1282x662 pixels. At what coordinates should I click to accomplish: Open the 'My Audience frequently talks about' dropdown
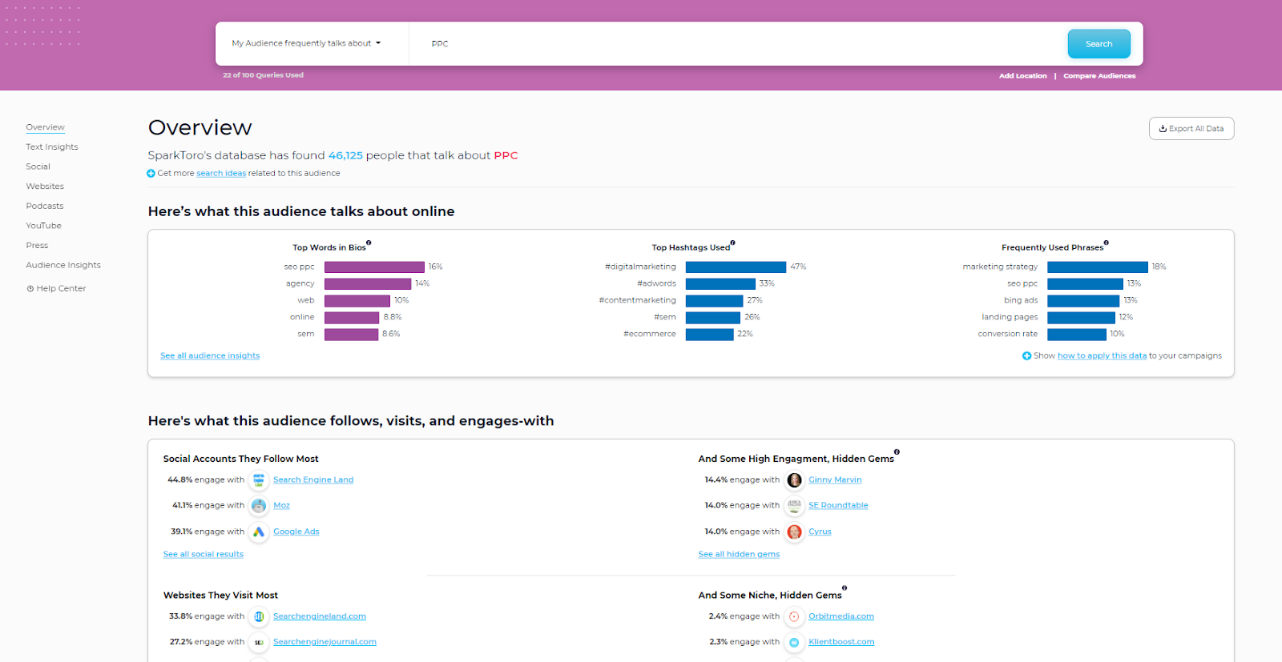coord(306,43)
